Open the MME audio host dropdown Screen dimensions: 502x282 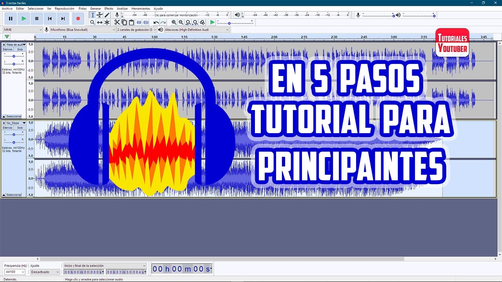(23, 29)
